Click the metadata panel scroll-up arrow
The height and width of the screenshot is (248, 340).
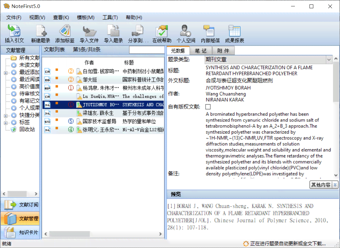pyautogui.click(x=336, y=59)
